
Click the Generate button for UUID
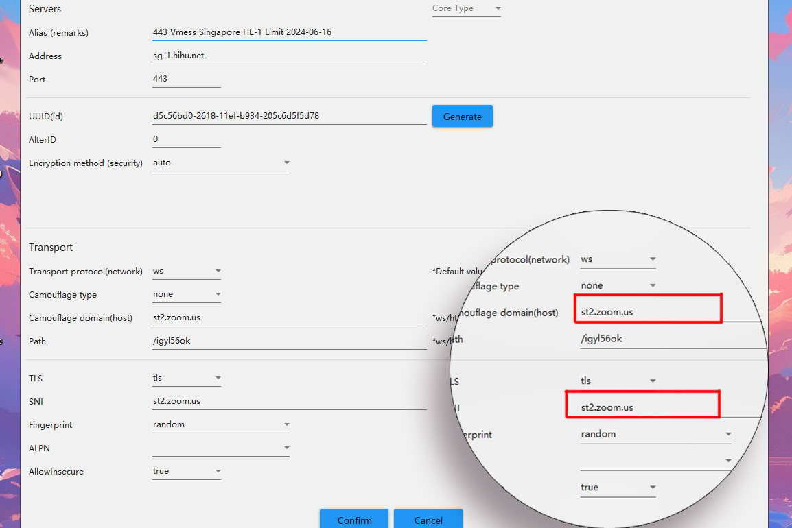(462, 116)
